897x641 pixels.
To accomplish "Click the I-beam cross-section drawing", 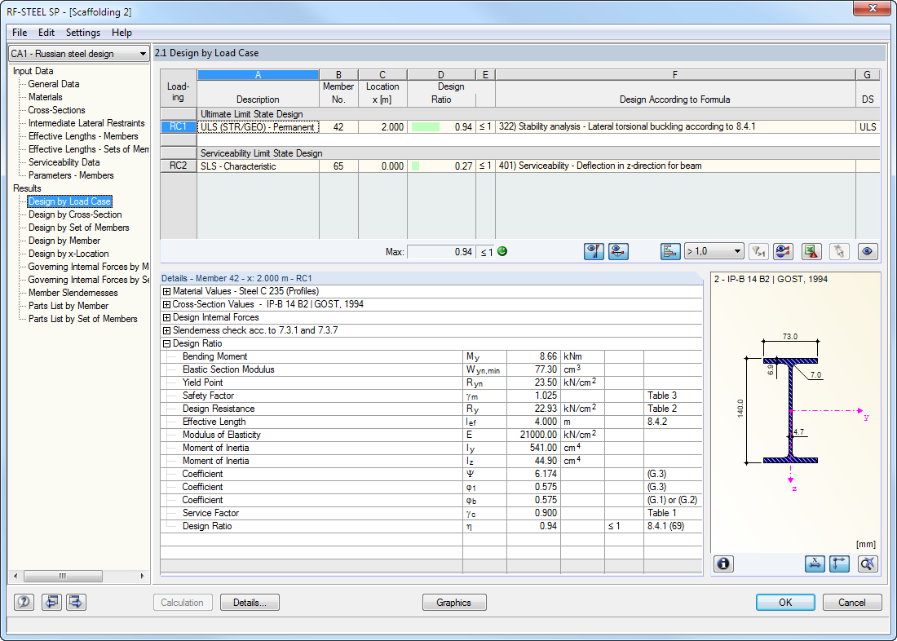I will [790, 409].
